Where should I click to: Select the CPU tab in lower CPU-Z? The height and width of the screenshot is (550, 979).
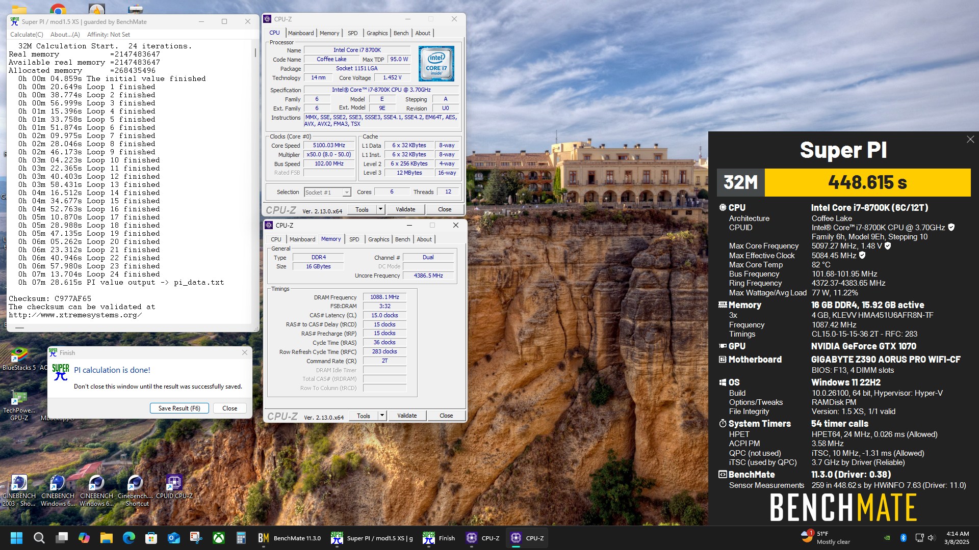276,239
